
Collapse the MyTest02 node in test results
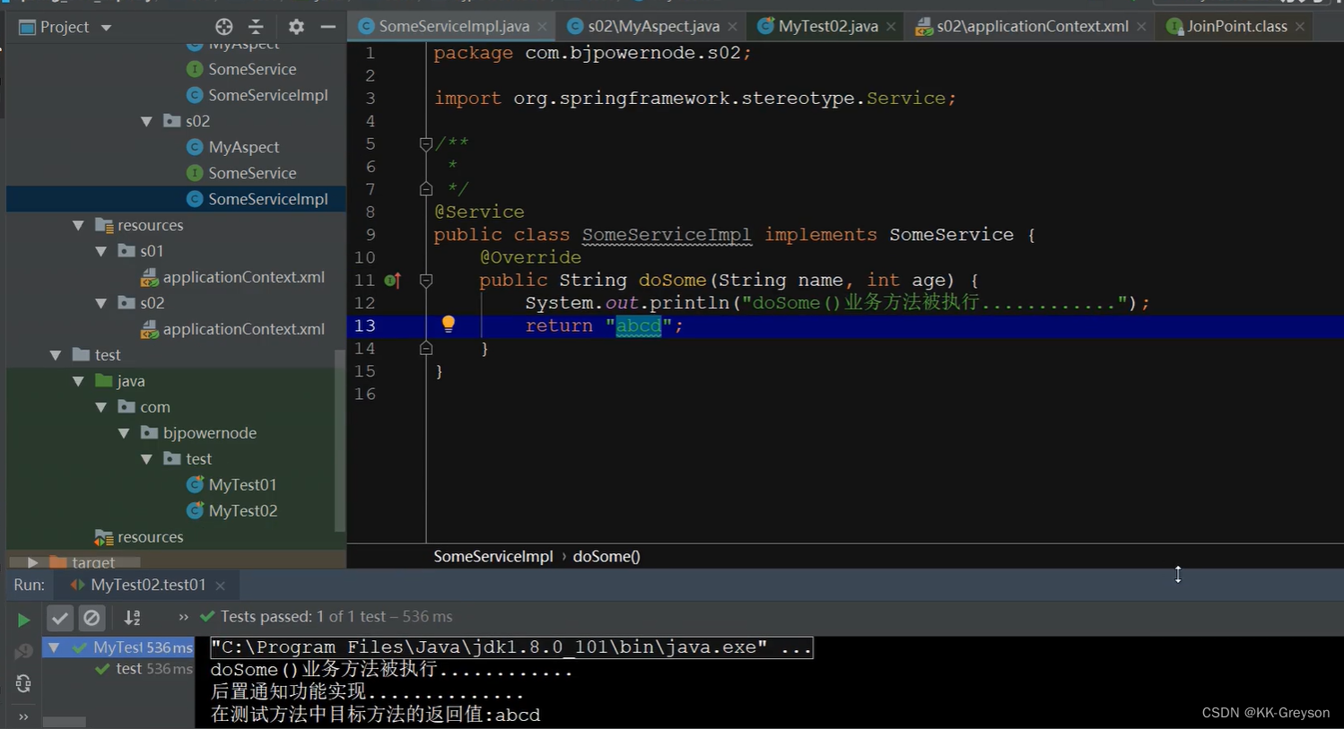pyautogui.click(x=54, y=647)
